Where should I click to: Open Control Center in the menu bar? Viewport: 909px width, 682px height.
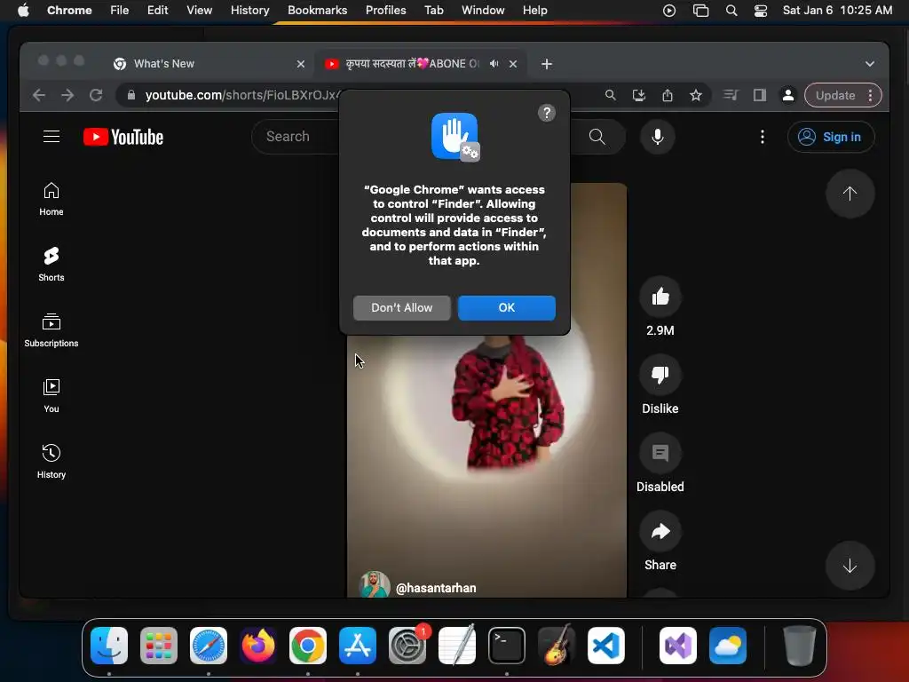[x=760, y=11]
